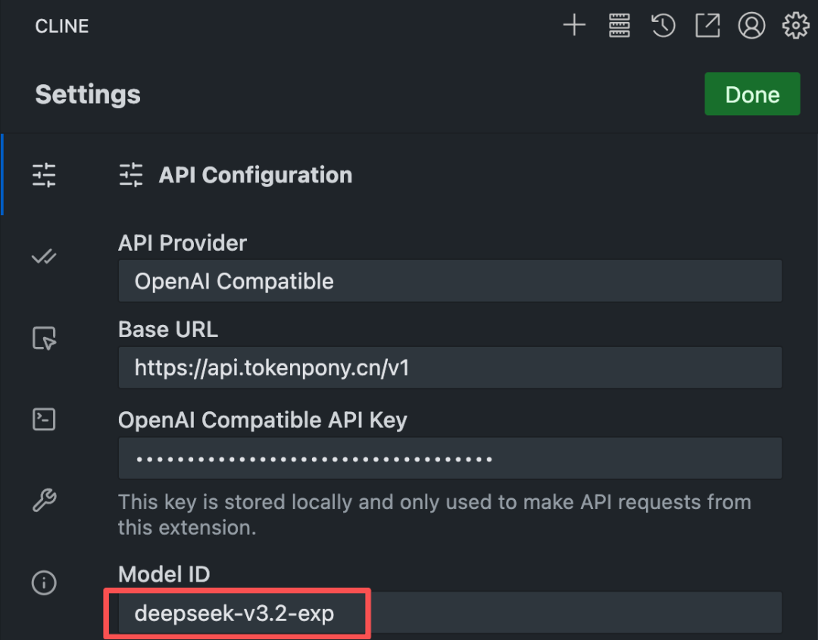Open the Terminal settings sidebar icon
The image size is (818, 640).
pos(44,420)
